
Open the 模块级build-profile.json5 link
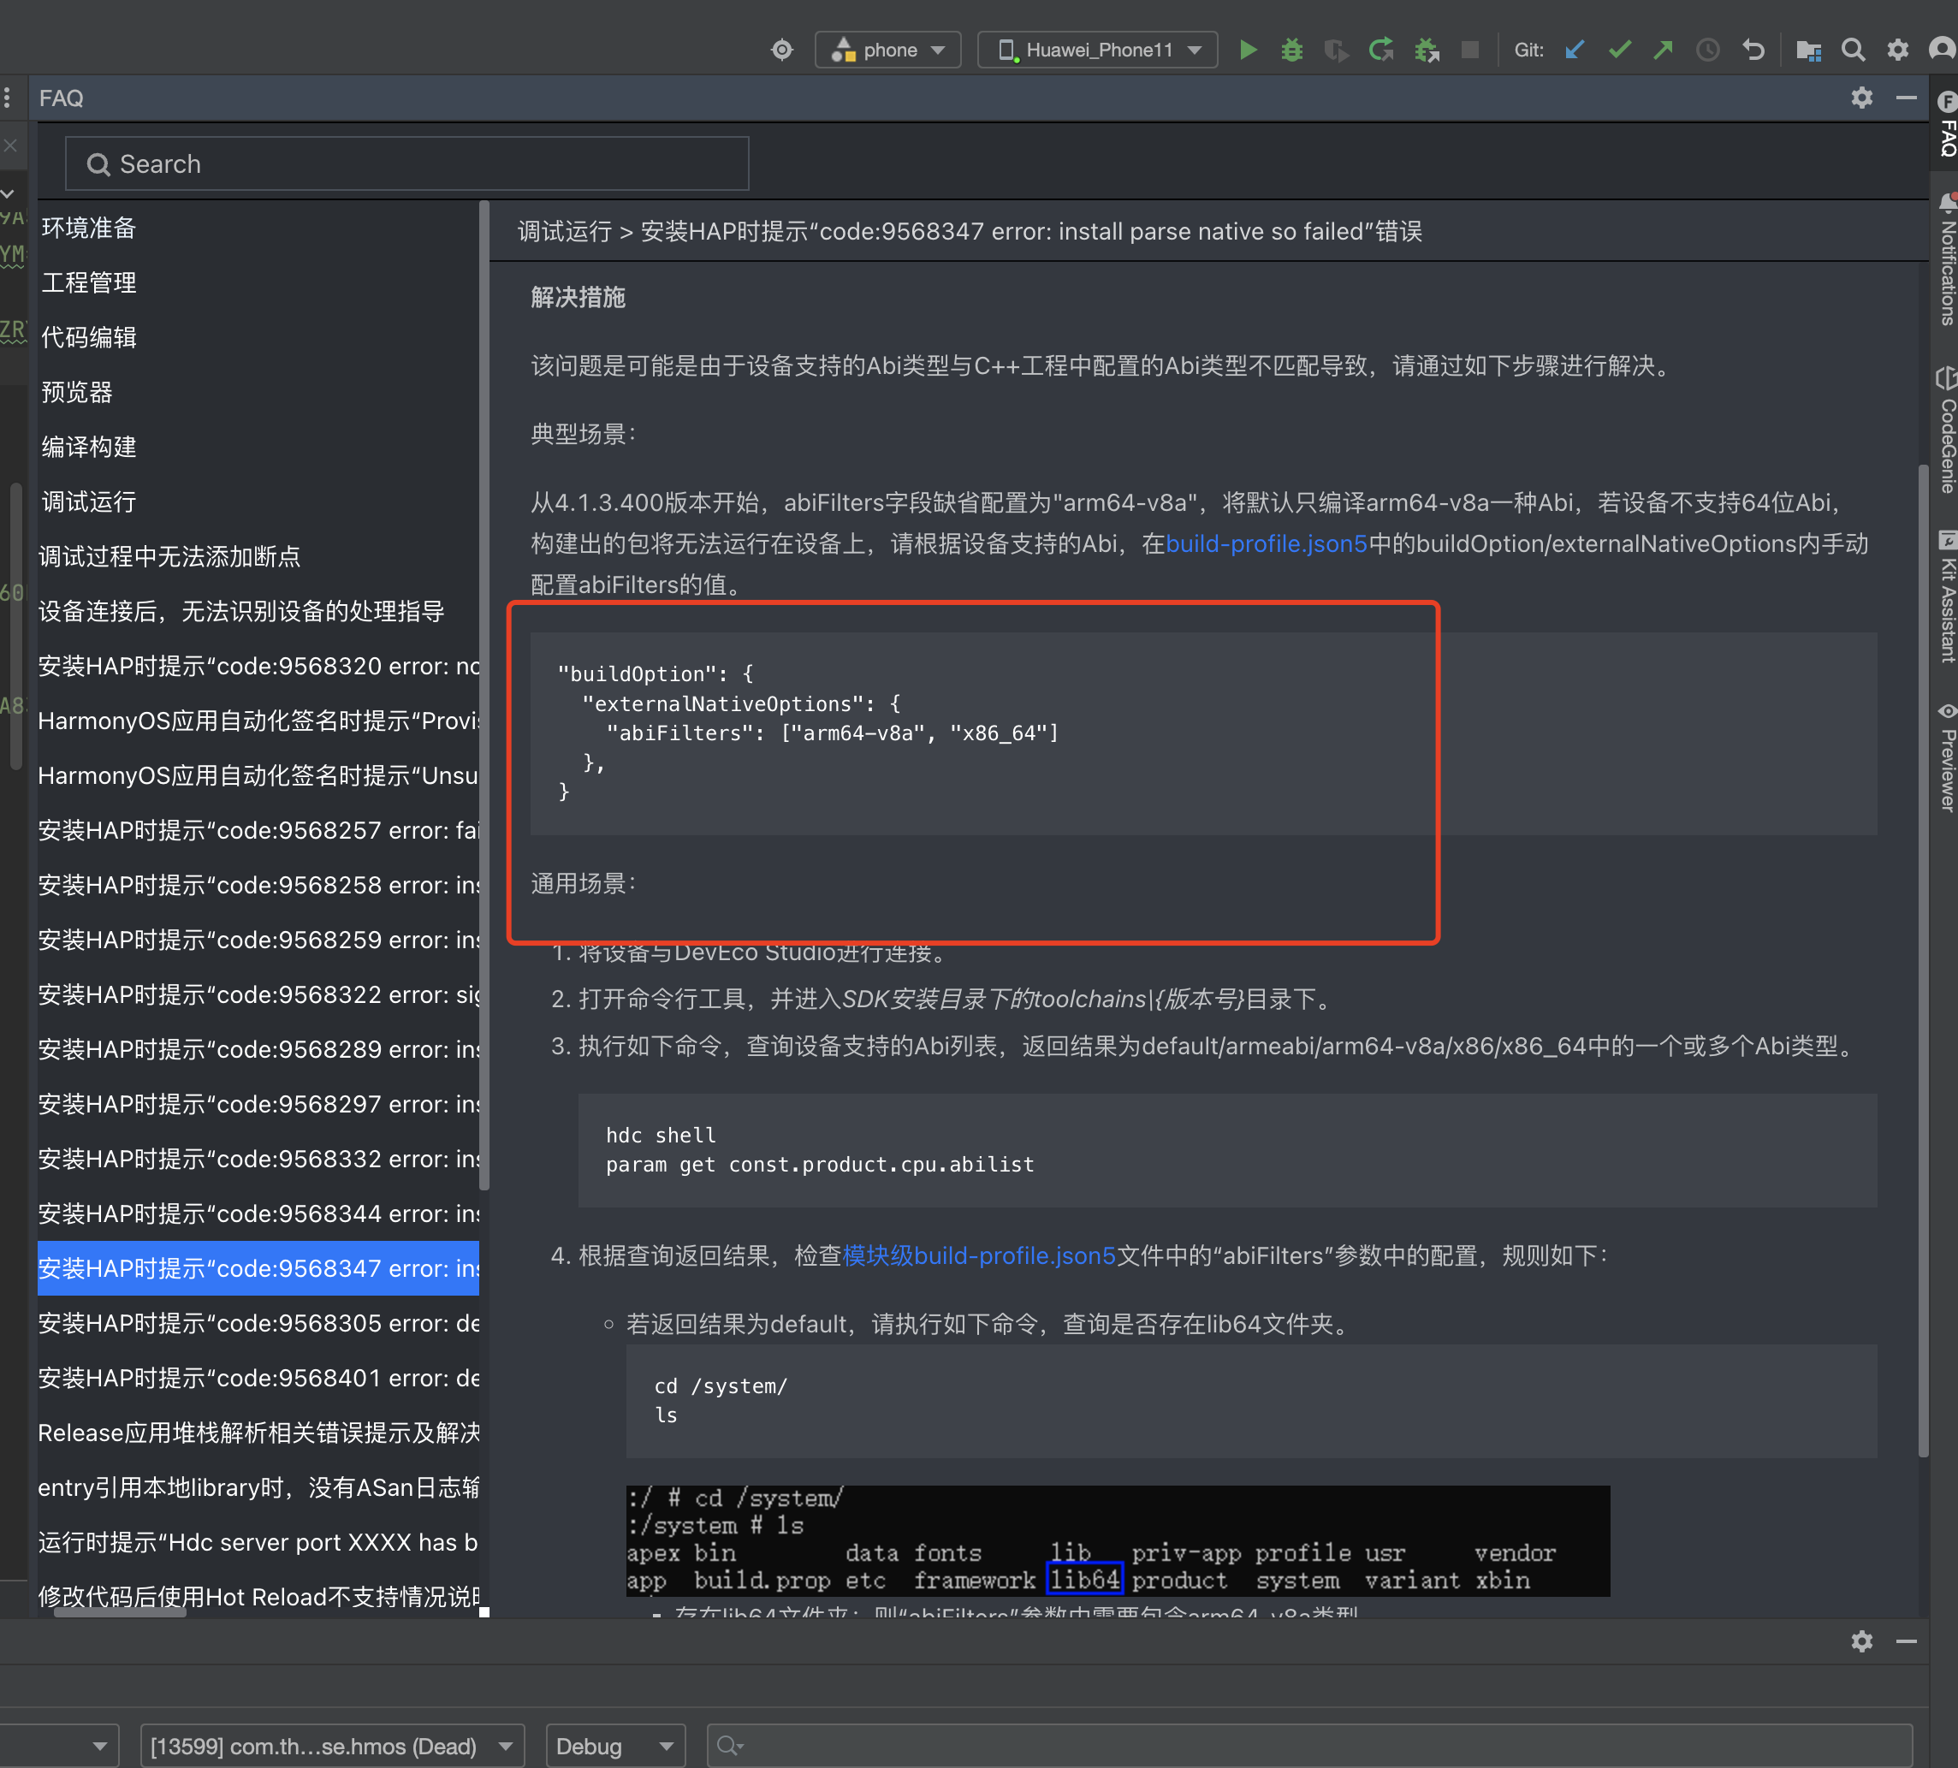tap(978, 1256)
